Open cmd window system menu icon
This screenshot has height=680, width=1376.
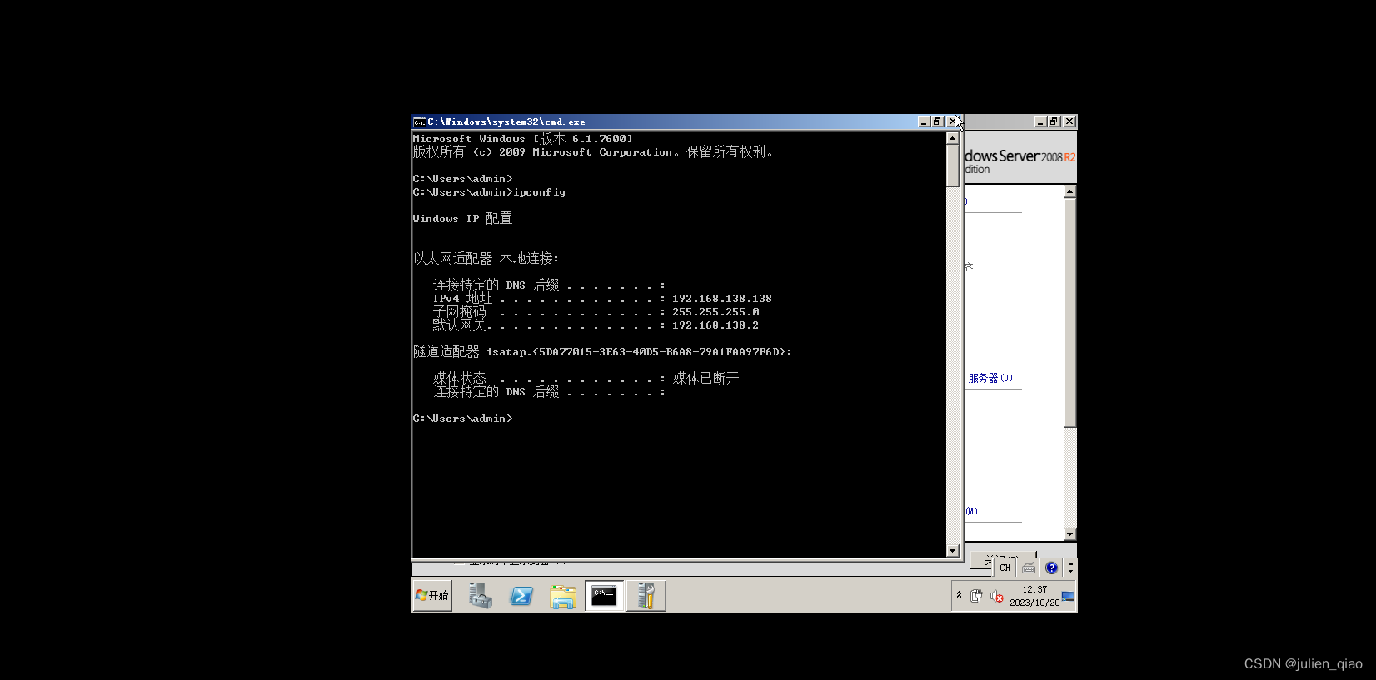(419, 122)
